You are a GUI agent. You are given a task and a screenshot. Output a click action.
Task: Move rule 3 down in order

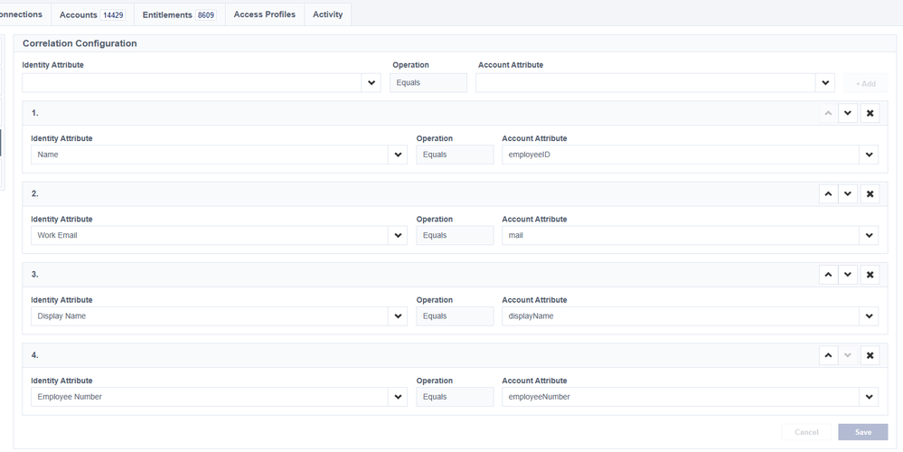tap(848, 275)
